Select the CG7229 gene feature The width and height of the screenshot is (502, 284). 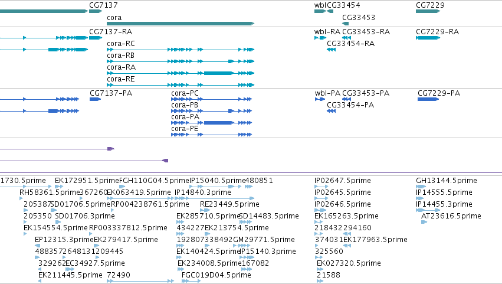(428, 11)
